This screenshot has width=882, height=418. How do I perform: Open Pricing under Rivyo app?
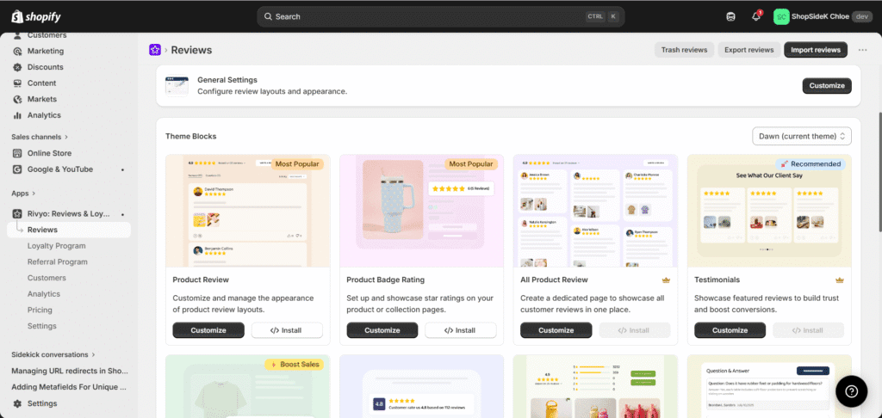40,310
